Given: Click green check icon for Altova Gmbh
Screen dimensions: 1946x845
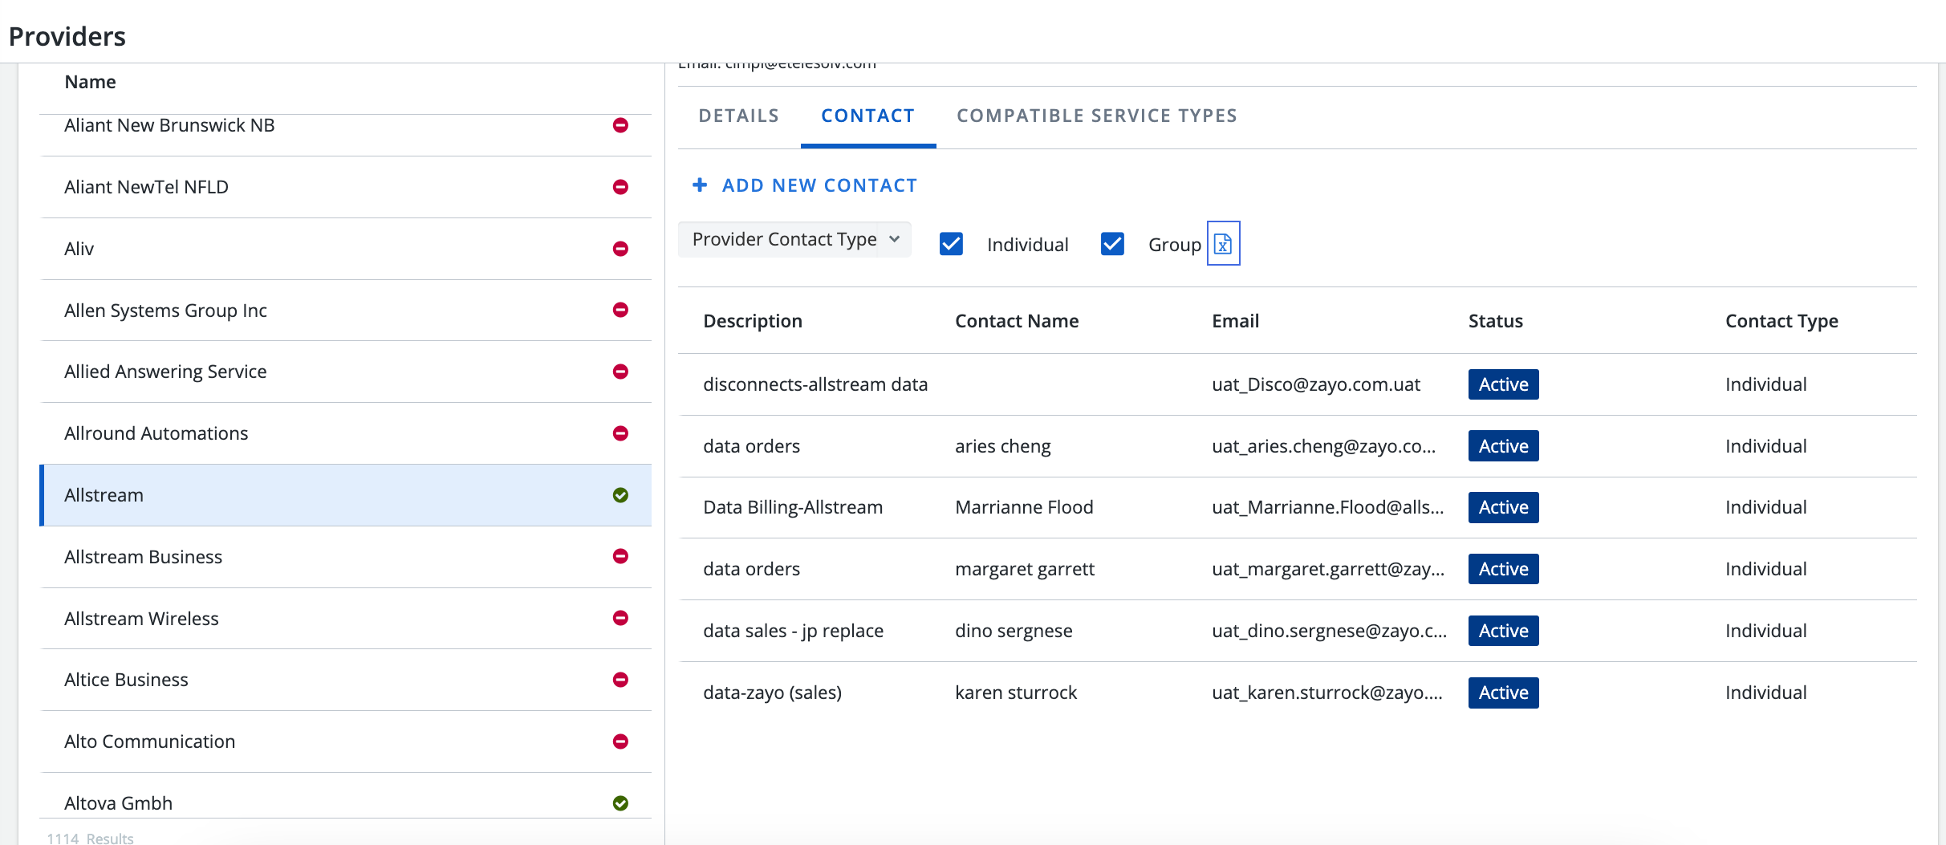Looking at the screenshot, I should 620,803.
